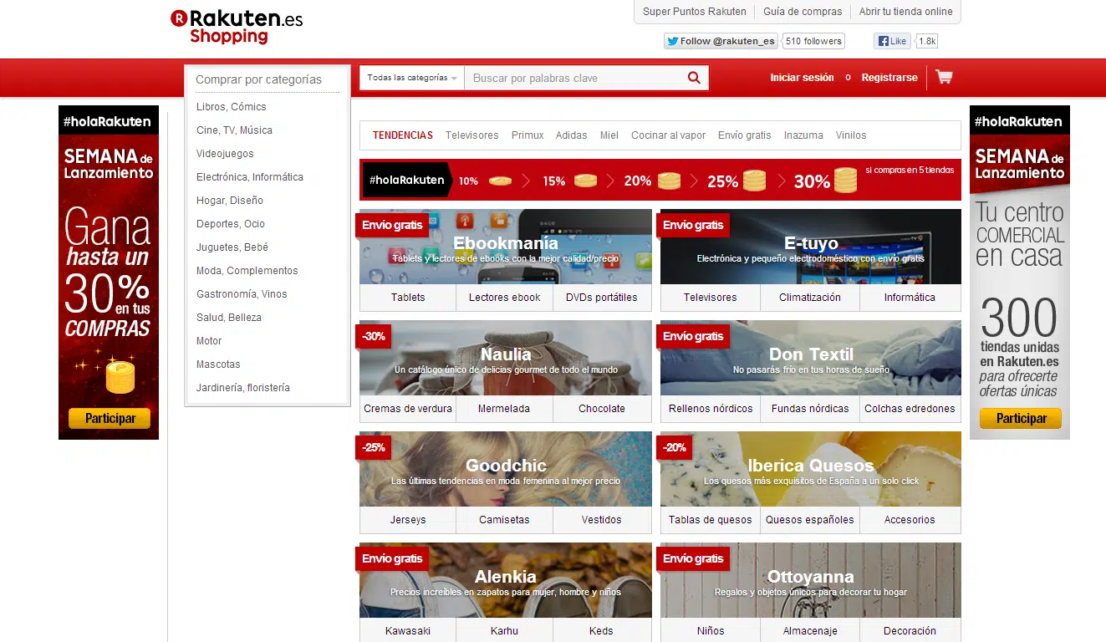Viewport: 1106px width, 642px height.
Task: Click the Chocolate button under Naulia
Action: [x=602, y=409]
